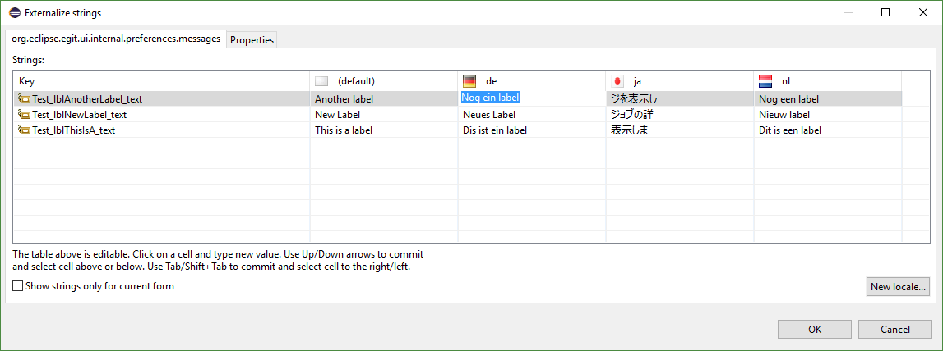Cancel the Externalize strings dialog

894,329
